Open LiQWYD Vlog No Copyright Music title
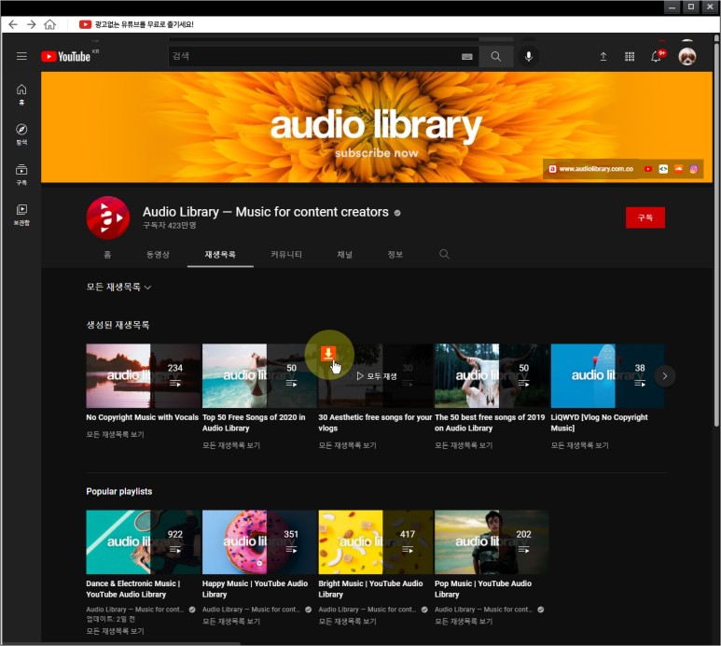The height and width of the screenshot is (646, 721). click(599, 422)
